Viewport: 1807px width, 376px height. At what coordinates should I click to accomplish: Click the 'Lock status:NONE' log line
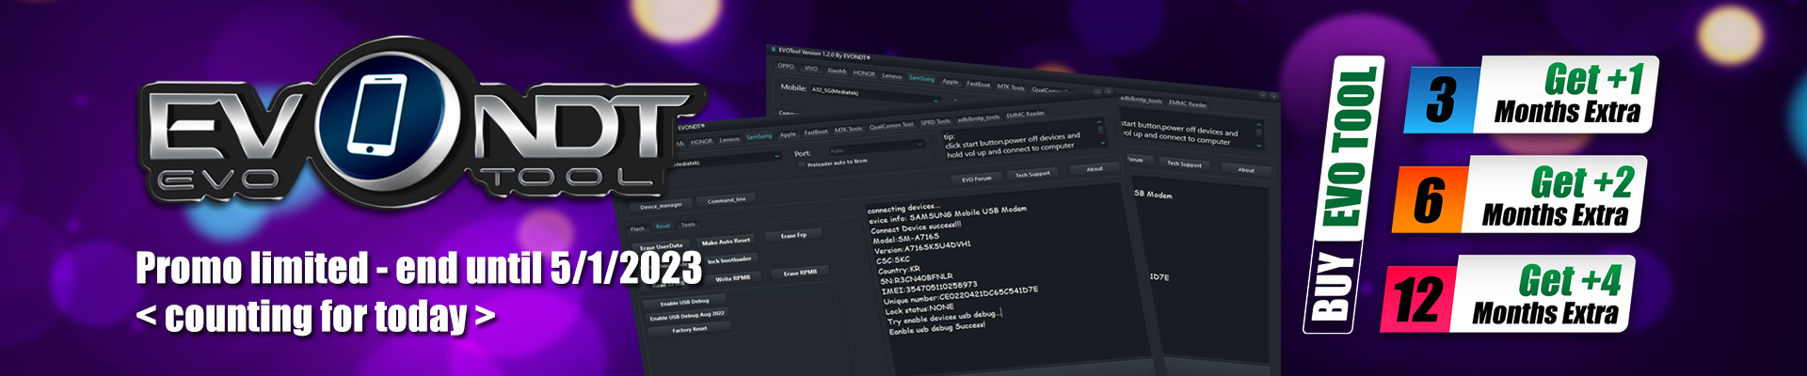(919, 308)
